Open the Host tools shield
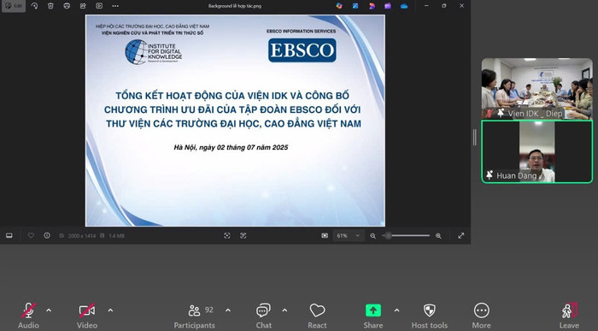Image resolution: width=598 pixels, height=331 pixels. pos(430,316)
